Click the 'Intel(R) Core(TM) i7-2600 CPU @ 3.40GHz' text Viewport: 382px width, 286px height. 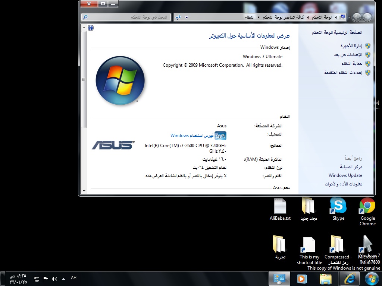[x=185, y=146]
